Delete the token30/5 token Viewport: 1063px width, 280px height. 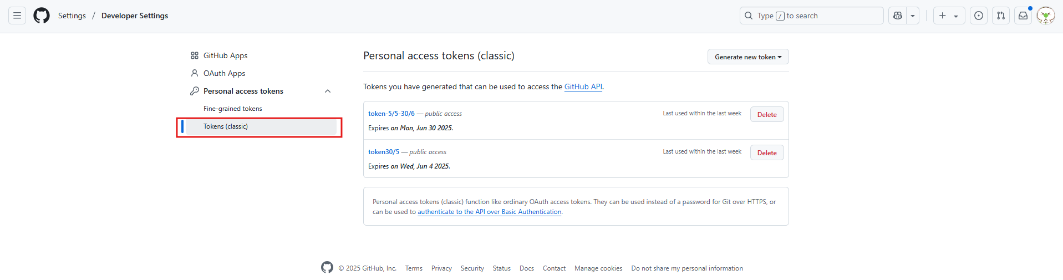[766, 152]
